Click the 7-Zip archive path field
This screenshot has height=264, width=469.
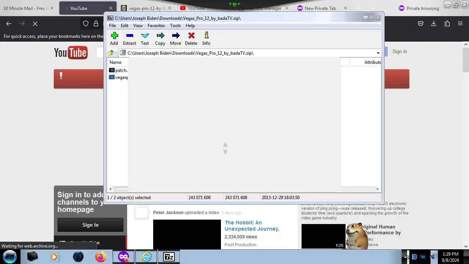pyautogui.click(x=247, y=53)
